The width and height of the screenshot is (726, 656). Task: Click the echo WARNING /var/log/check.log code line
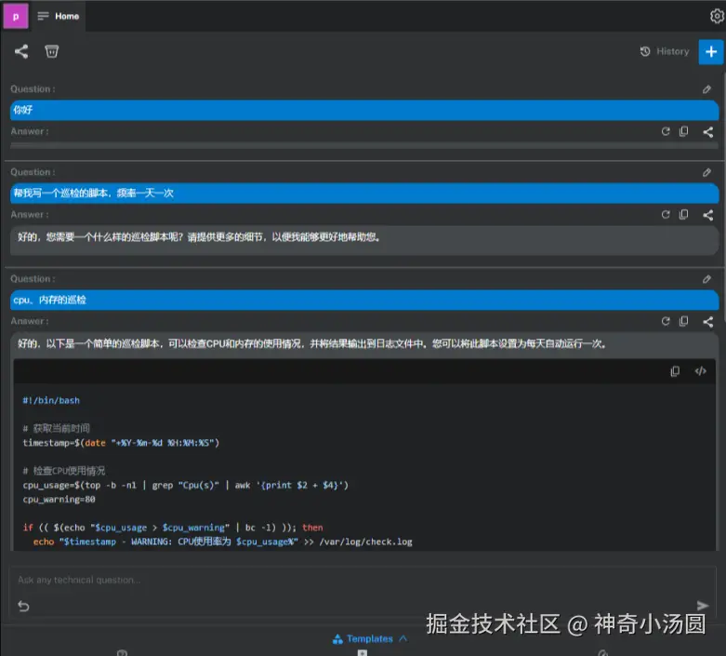(x=222, y=542)
